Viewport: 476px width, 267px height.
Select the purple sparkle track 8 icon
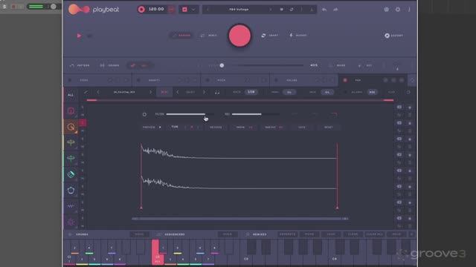71,222
